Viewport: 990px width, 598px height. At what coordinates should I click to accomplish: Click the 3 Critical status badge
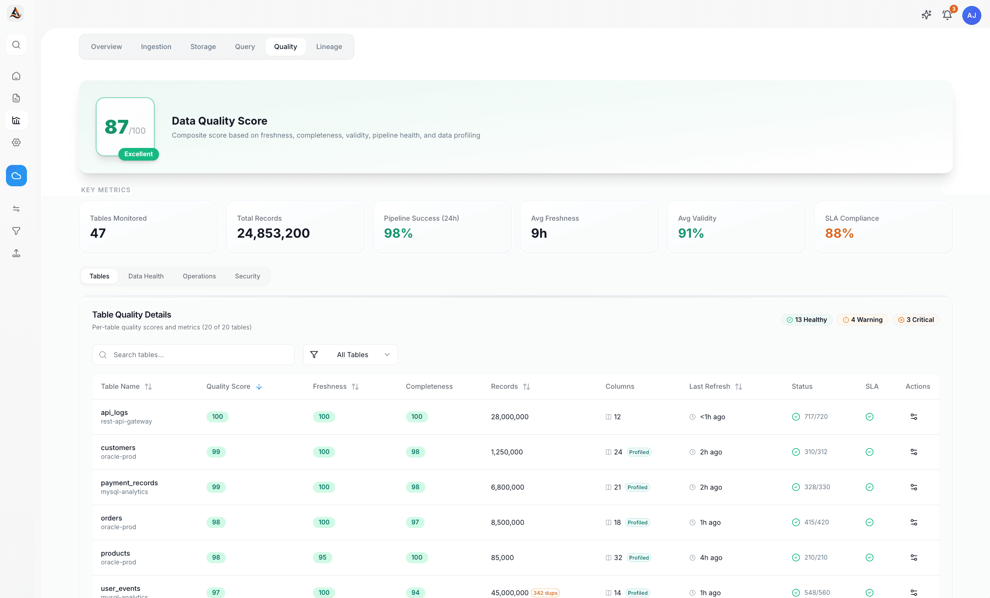[916, 319]
